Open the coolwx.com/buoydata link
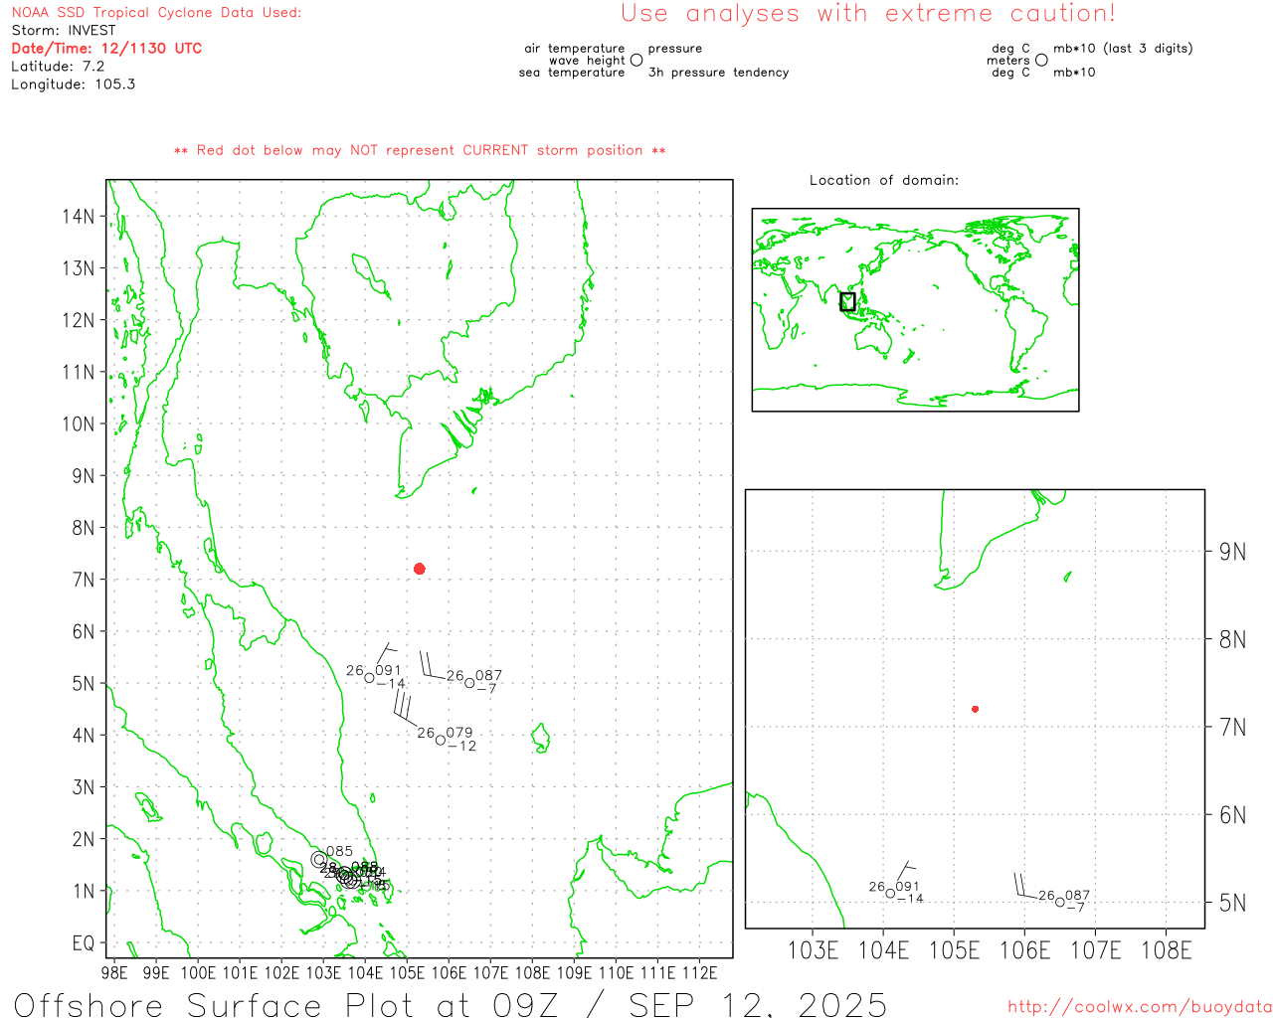 pyautogui.click(x=1140, y=1007)
